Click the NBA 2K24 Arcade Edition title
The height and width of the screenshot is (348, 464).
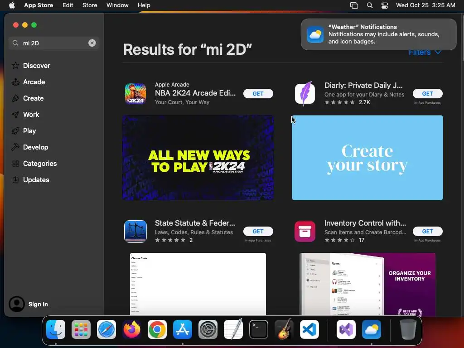tap(195, 93)
